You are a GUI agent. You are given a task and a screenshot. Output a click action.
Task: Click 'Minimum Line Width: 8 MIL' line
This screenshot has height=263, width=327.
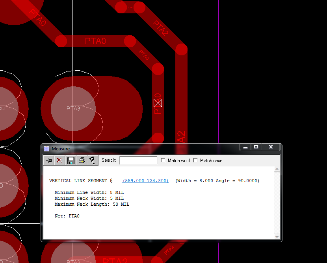89,193
